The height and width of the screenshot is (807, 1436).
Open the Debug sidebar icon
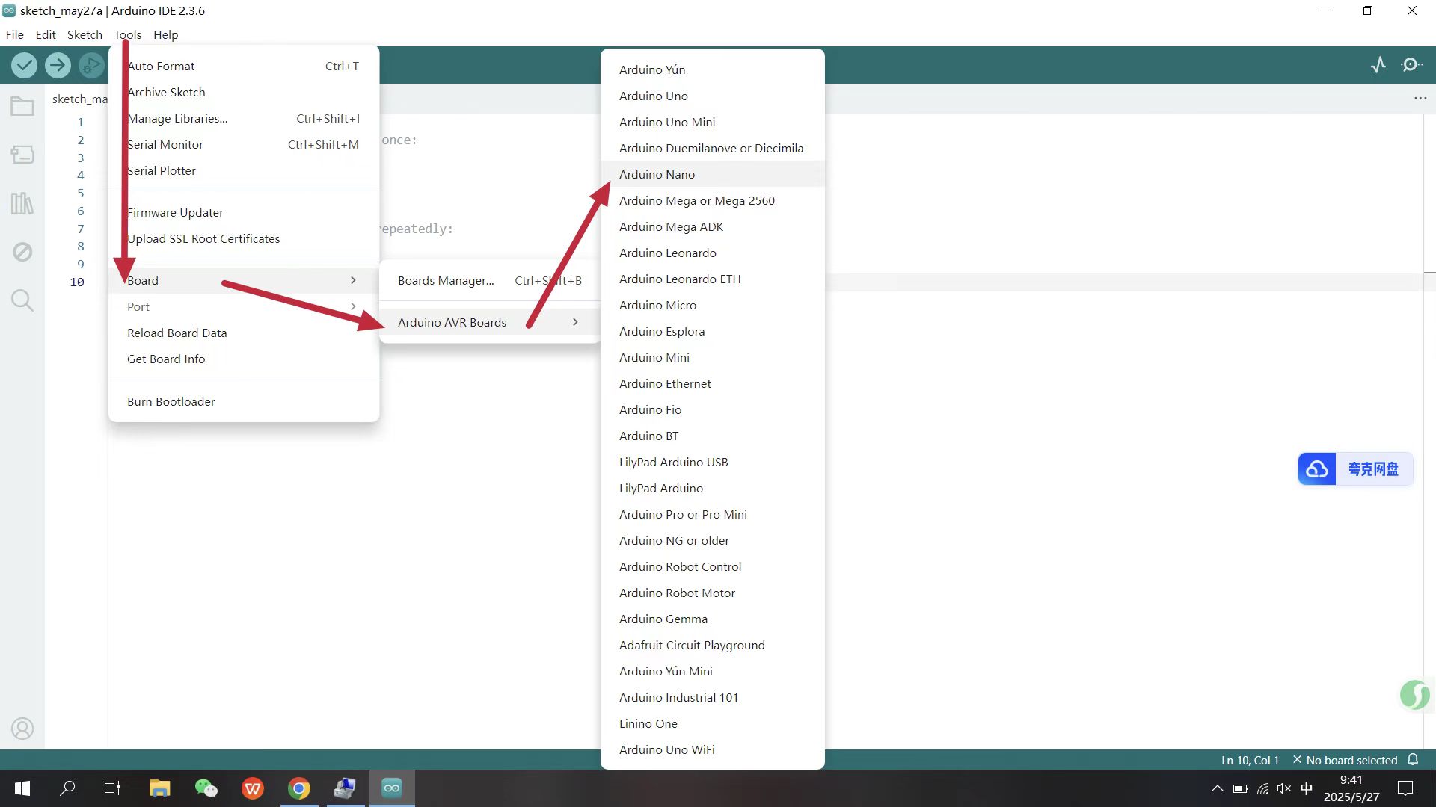[x=22, y=252]
